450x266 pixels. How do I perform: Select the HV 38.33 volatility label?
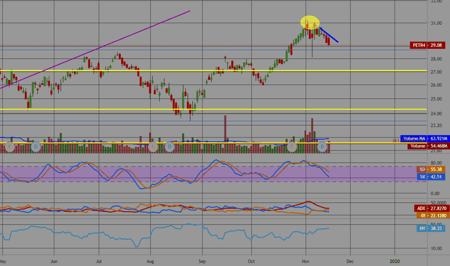pos(431,228)
